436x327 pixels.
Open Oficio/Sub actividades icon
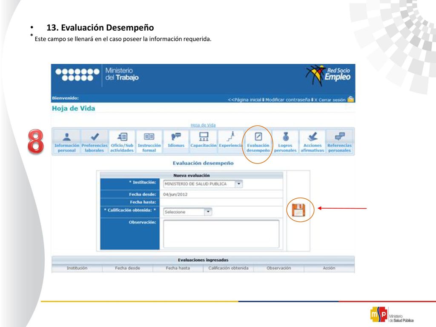pyautogui.click(x=122, y=137)
